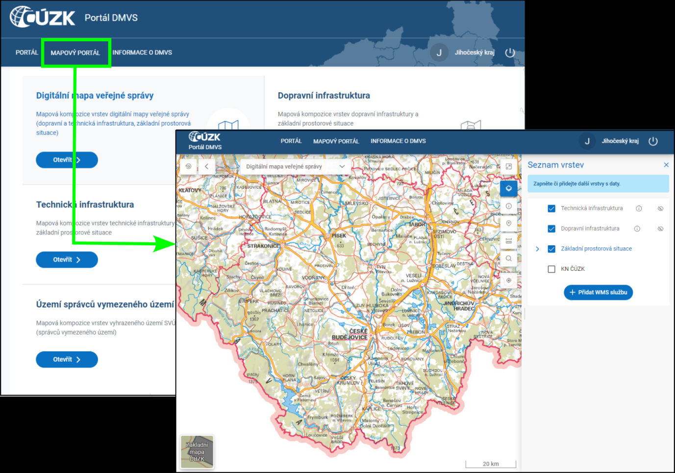Expand the Základní prostorová situace layer group

[537, 249]
